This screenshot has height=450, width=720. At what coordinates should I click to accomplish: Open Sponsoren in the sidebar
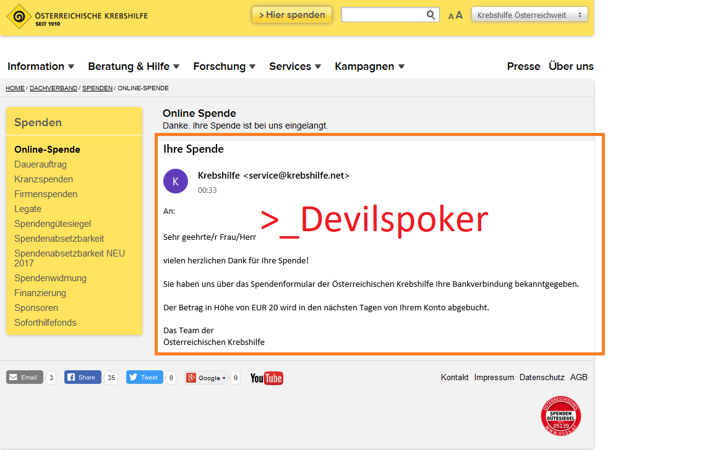[36, 308]
